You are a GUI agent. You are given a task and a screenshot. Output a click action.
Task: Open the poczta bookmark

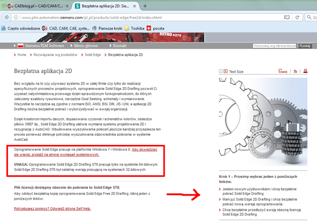click(x=155, y=28)
